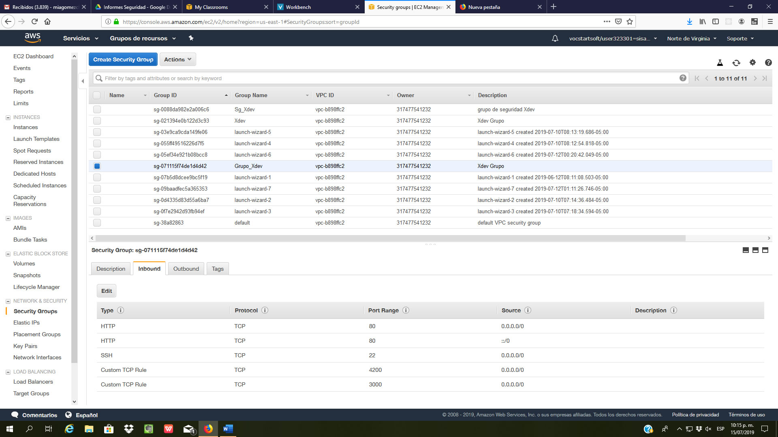Open Norte de Virginia region selector
Viewport: 778px width, 437px height.
(x=692, y=38)
